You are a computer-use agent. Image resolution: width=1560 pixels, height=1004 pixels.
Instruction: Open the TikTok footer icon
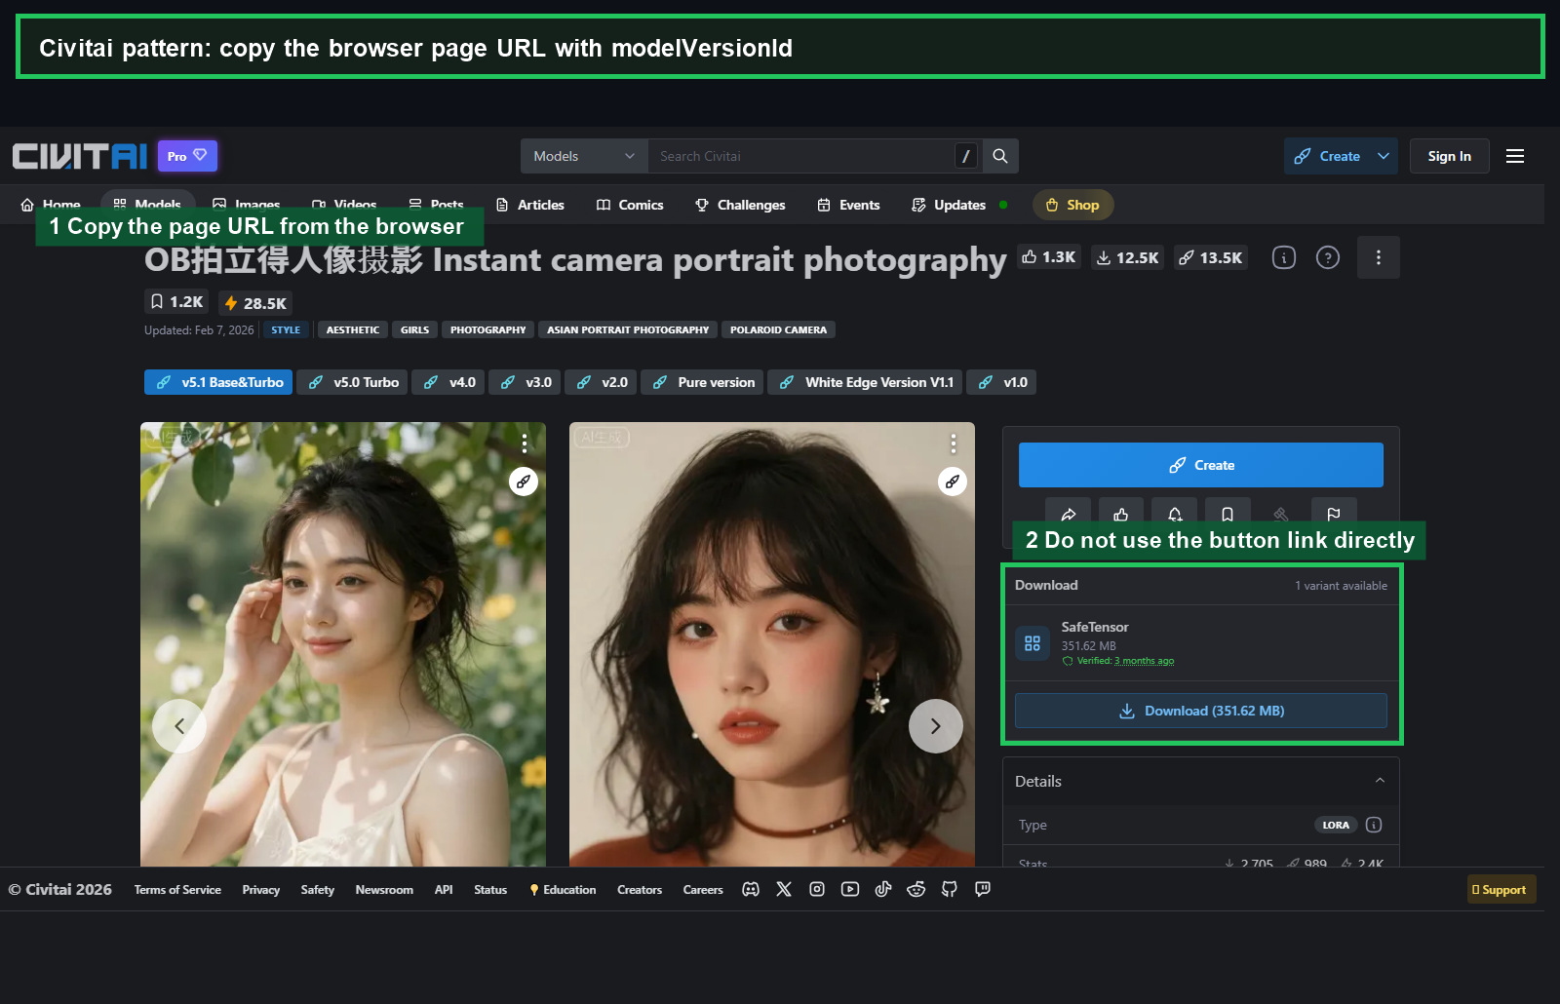(883, 889)
